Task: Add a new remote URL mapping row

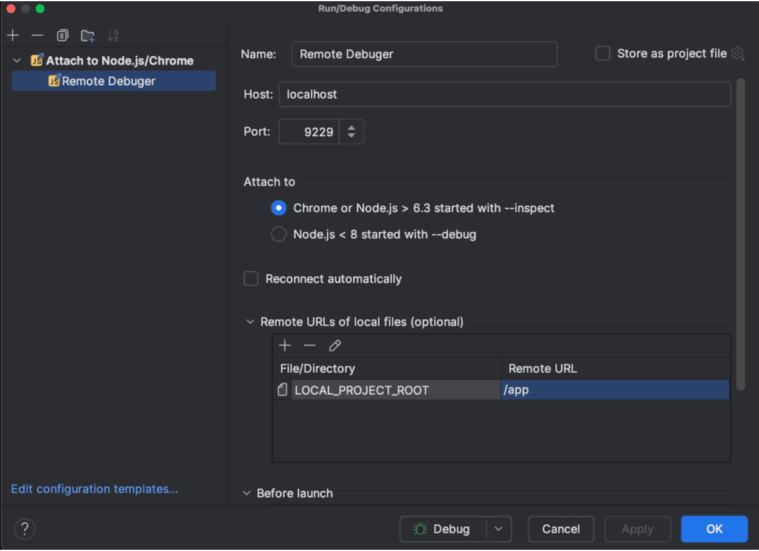Action: (x=285, y=346)
